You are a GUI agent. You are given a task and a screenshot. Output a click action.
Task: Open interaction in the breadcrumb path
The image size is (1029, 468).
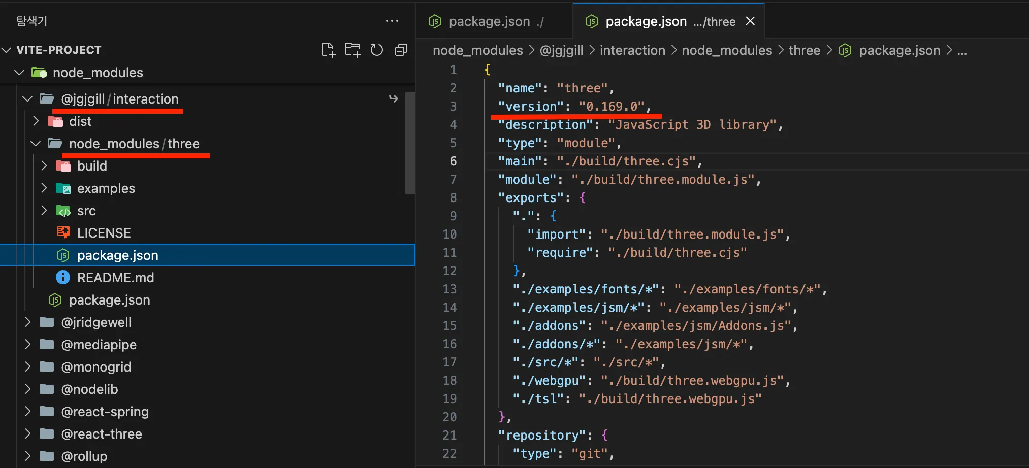click(632, 50)
